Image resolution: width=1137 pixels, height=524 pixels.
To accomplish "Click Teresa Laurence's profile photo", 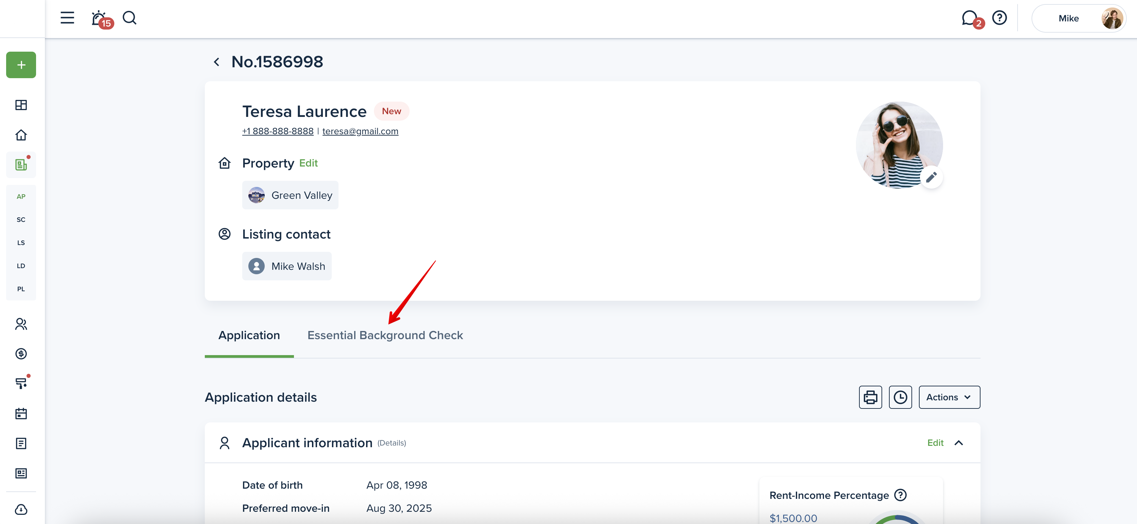I will 899,145.
